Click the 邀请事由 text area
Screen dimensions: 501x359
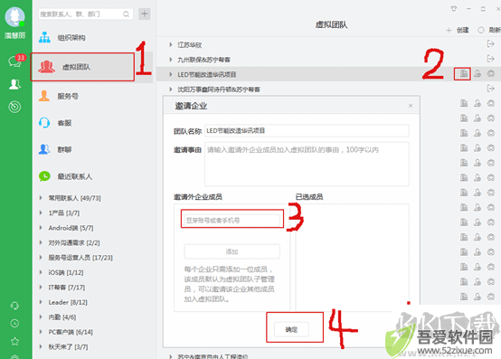tap(307, 164)
